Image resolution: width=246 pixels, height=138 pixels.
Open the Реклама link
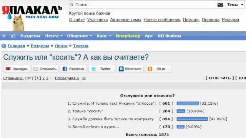click(230, 20)
